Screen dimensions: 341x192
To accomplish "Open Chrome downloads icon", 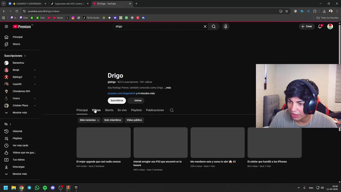I will 324,11.
